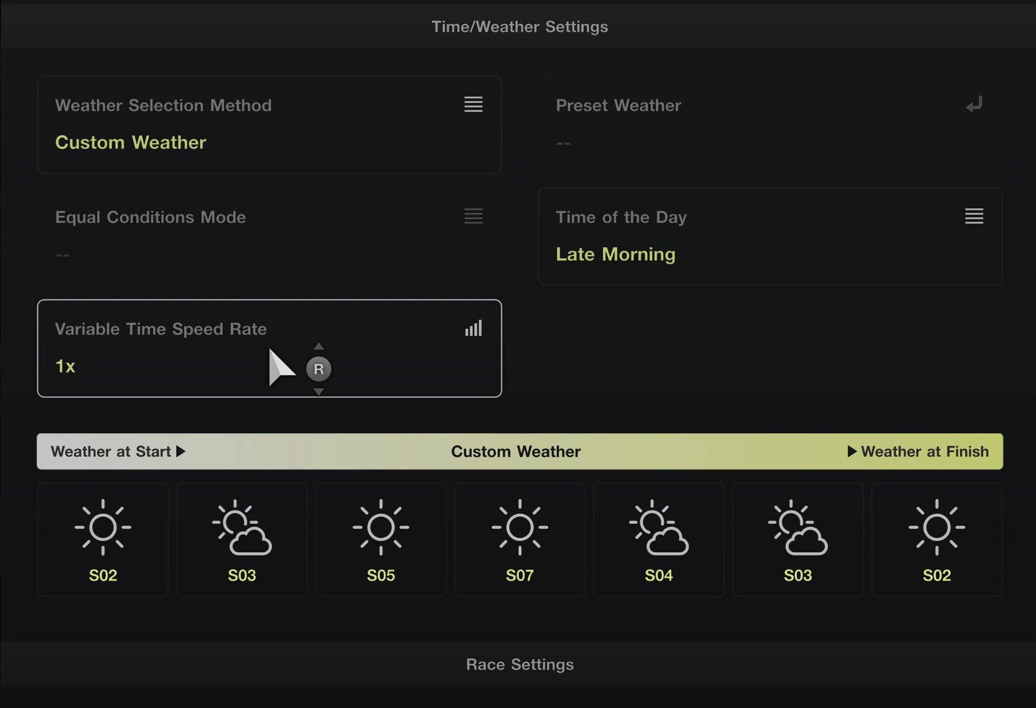Screen dimensions: 1036x708
Task: Select the S07 sunny weather slot
Action: tap(520, 540)
